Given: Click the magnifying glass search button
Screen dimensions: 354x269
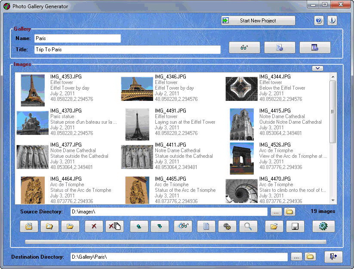Looking at the screenshot, I should point(248,226).
